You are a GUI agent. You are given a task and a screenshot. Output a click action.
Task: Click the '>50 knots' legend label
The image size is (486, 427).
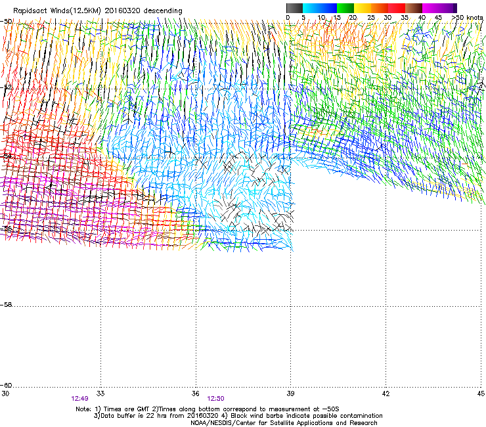point(467,18)
